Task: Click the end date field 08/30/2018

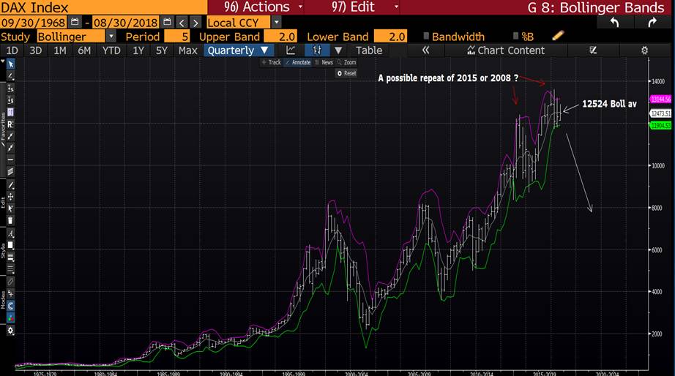Action: (x=126, y=23)
